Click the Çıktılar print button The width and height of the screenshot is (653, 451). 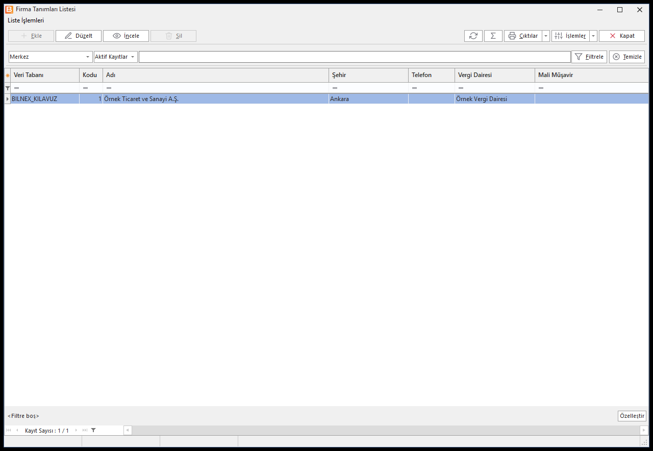click(523, 36)
